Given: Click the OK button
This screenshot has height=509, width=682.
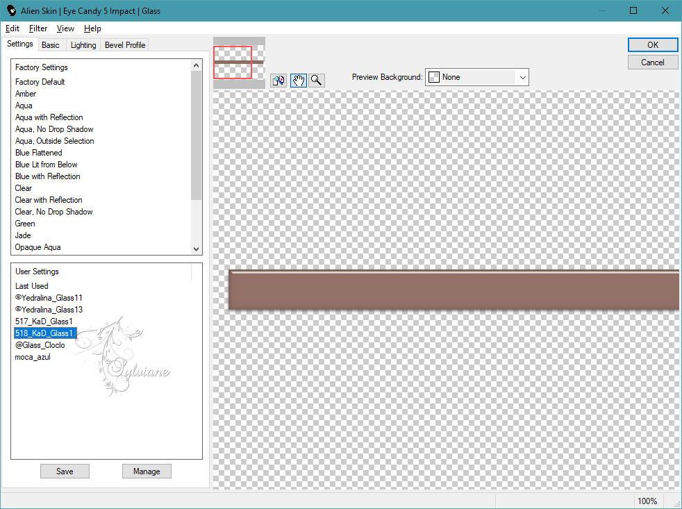Looking at the screenshot, I should (652, 45).
